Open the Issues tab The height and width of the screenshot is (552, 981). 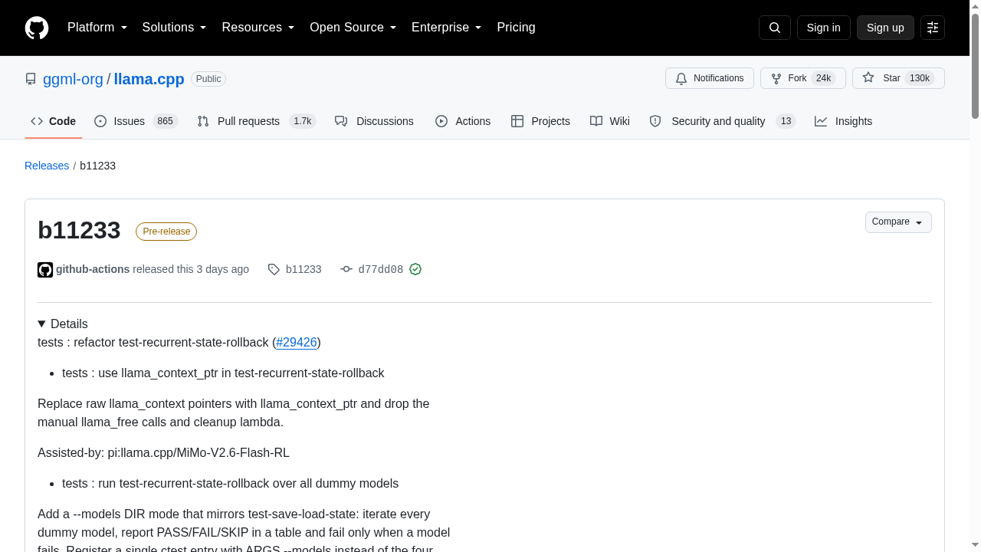(x=136, y=121)
